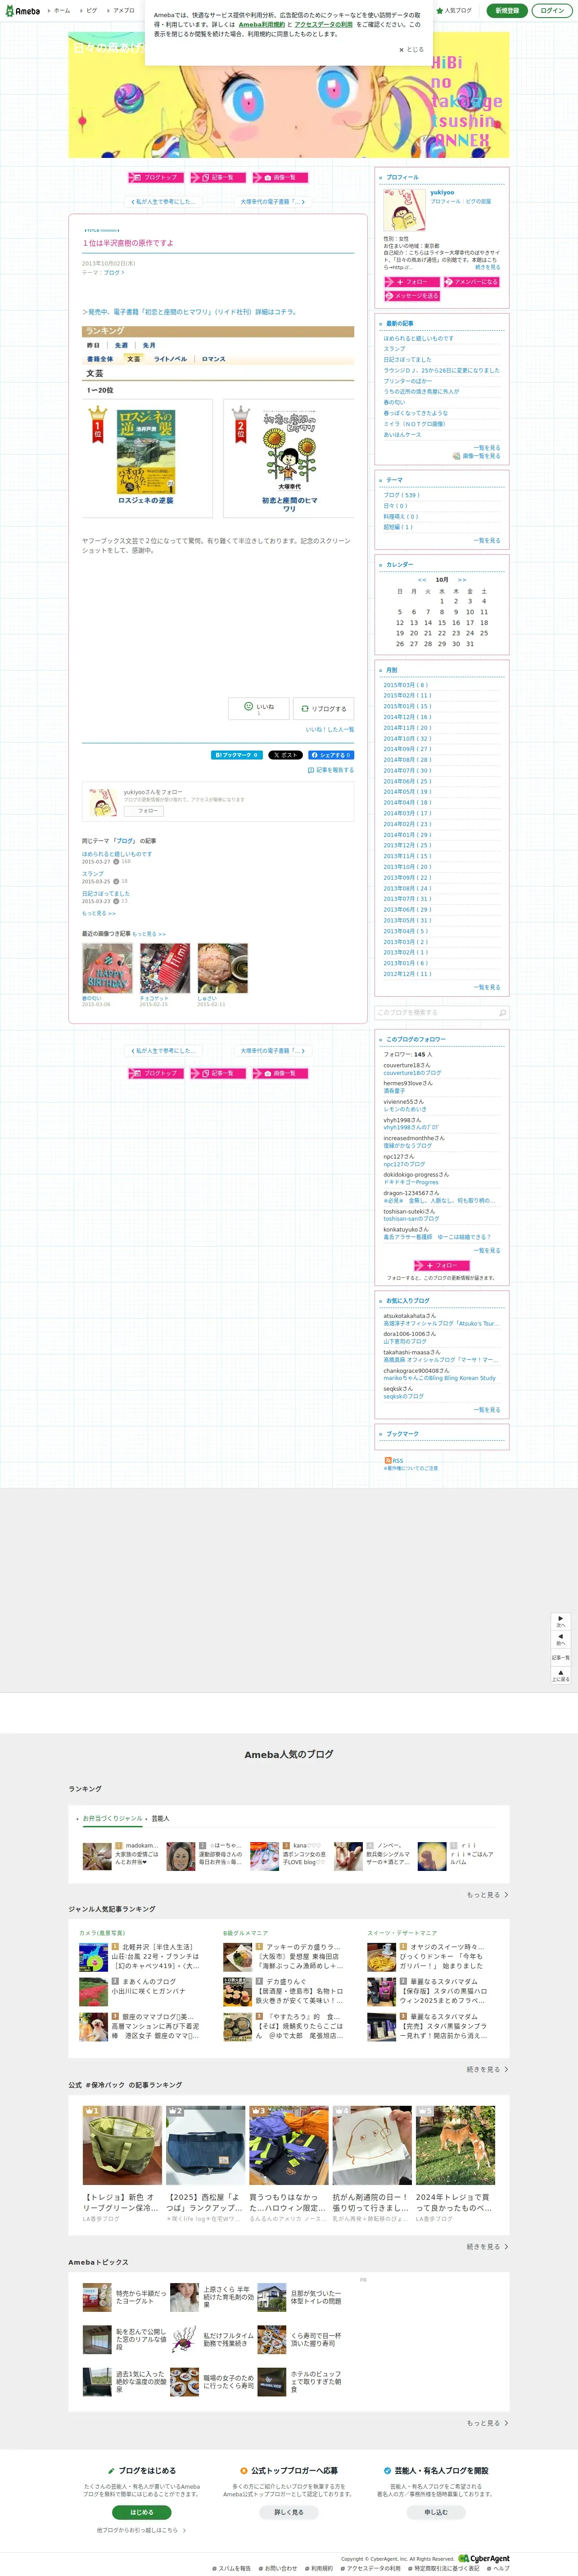
Task: Click the floating 前へ arrow button
Action: (x=561, y=1639)
